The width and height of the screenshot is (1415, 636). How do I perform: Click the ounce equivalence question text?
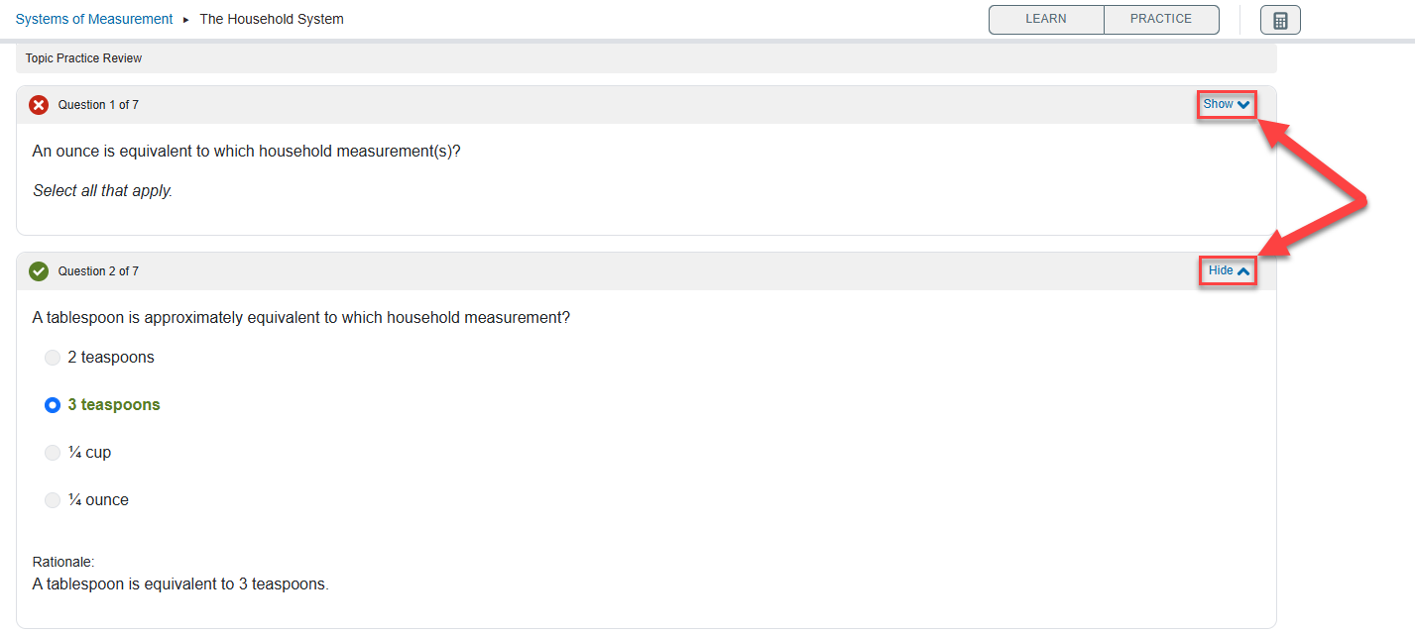coord(246,152)
